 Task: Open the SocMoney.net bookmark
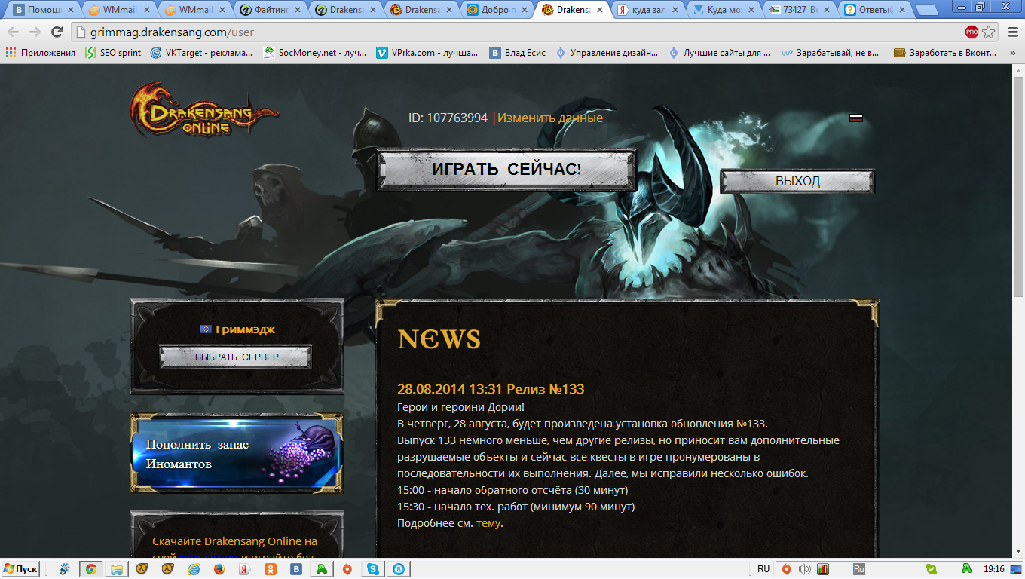315,53
